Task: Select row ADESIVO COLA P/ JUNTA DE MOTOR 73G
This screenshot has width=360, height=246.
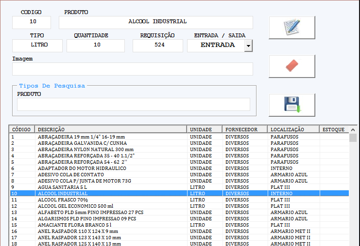Action: [179, 181]
